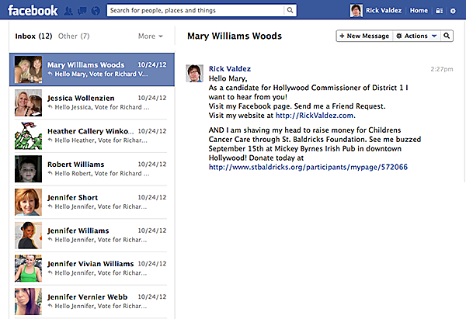Click Mary Williams Woods' thumbnail photo
The height and width of the screenshot is (319, 466).
pos(28,70)
